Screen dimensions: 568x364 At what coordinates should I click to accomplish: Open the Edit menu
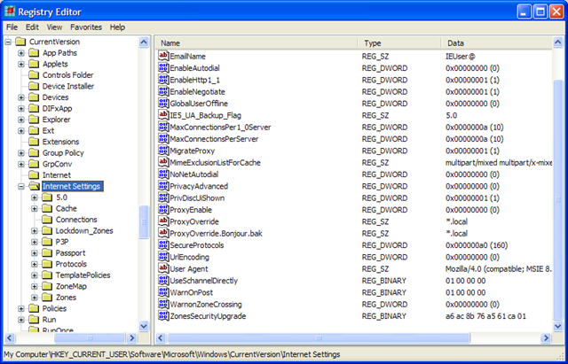(32, 27)
